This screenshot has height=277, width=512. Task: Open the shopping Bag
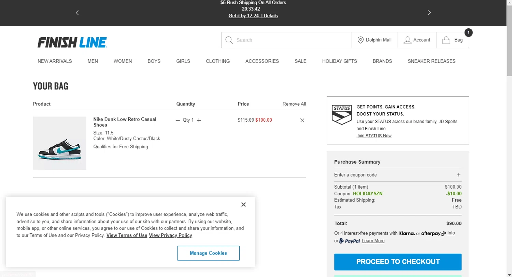(x=453, y=40)
